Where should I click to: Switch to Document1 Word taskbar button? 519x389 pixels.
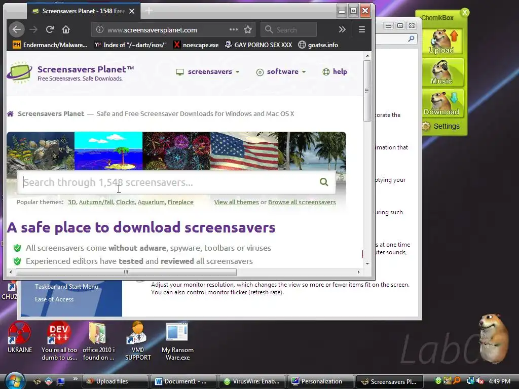pyautogui.click(x=183, y=381)
